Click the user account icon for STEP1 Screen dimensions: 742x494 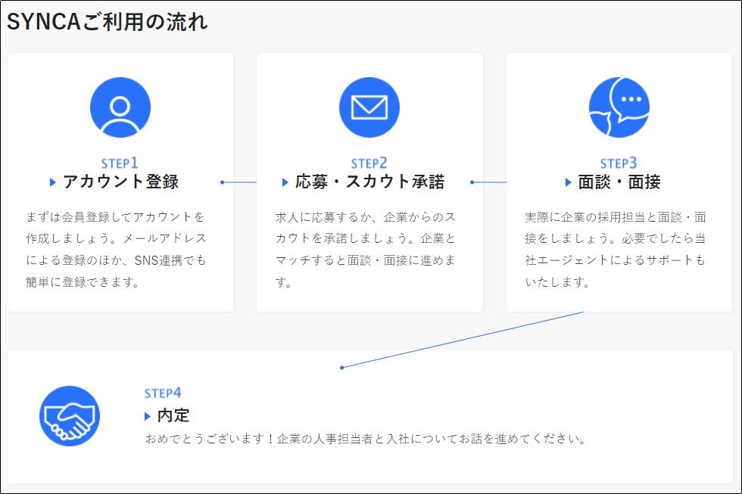coord(120,107)
